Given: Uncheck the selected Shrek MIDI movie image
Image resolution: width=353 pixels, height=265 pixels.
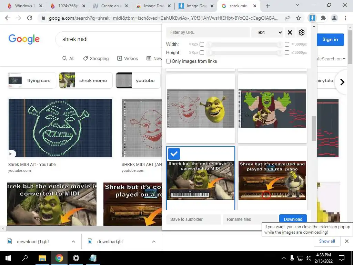Looking at the screenshot, I should (174, 154).
